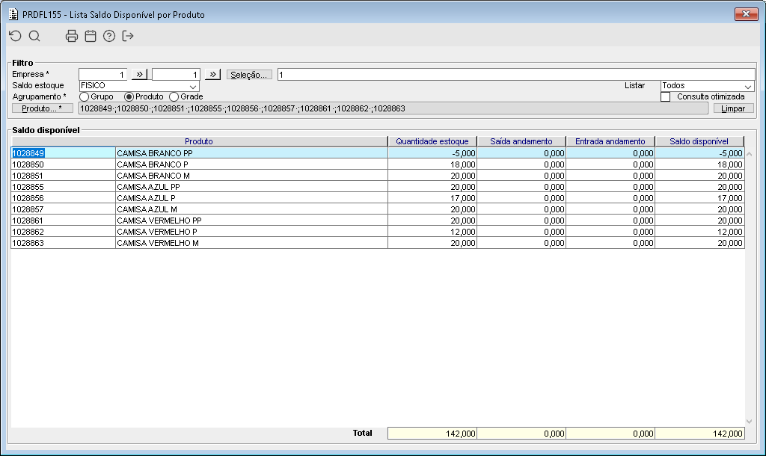The image size is (766, 456).
Task: Click 12,000 stock quantity for CAMISA VERMELHO P
Action: [x=432, y=232]
